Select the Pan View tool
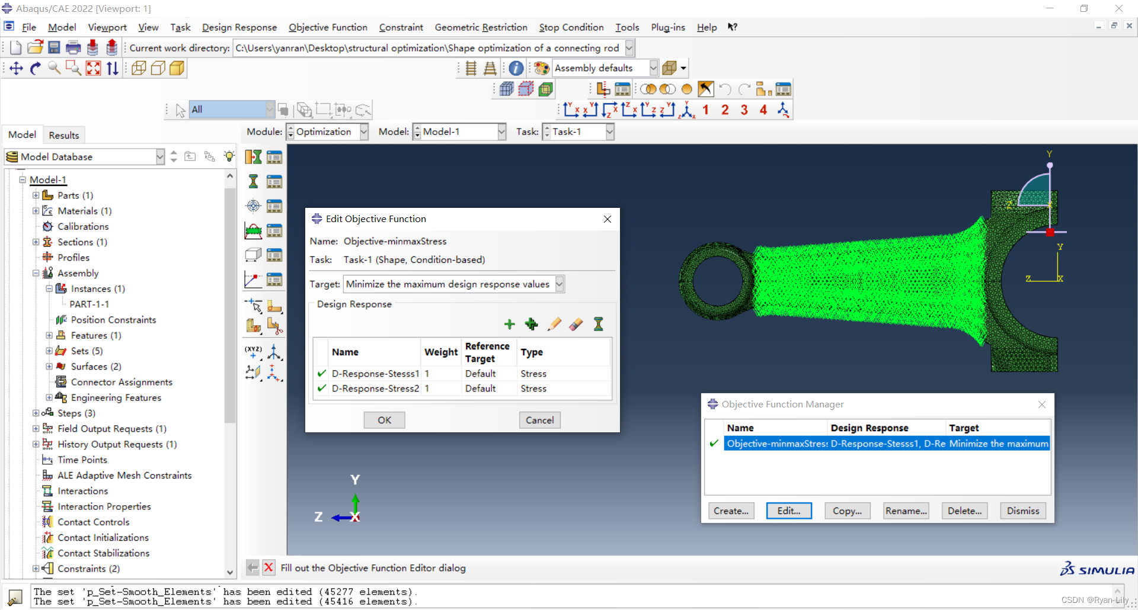This screenshot has width=1138, height=610. [x=16, y=69]
